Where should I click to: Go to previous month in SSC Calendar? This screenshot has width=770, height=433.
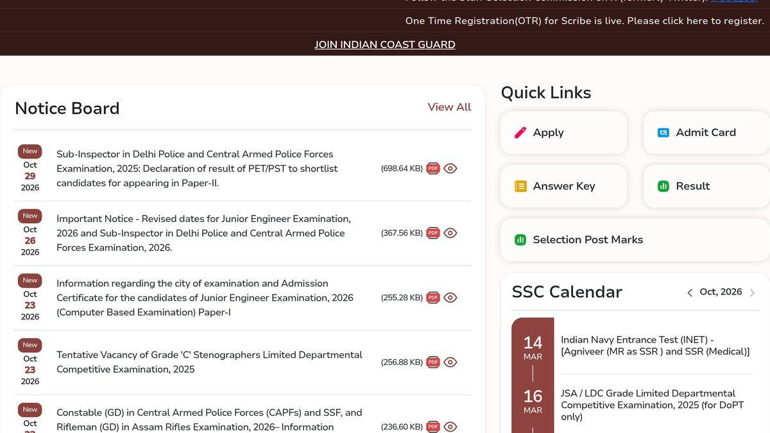click(x=690, y=293)
